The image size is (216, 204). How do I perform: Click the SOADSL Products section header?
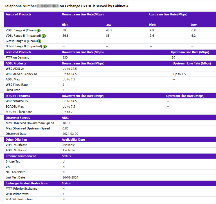tap(17, 96)
